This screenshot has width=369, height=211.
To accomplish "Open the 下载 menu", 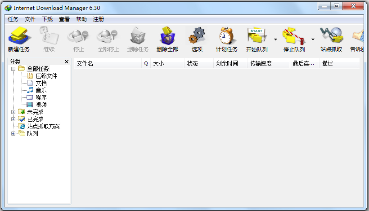I will 47,19.
